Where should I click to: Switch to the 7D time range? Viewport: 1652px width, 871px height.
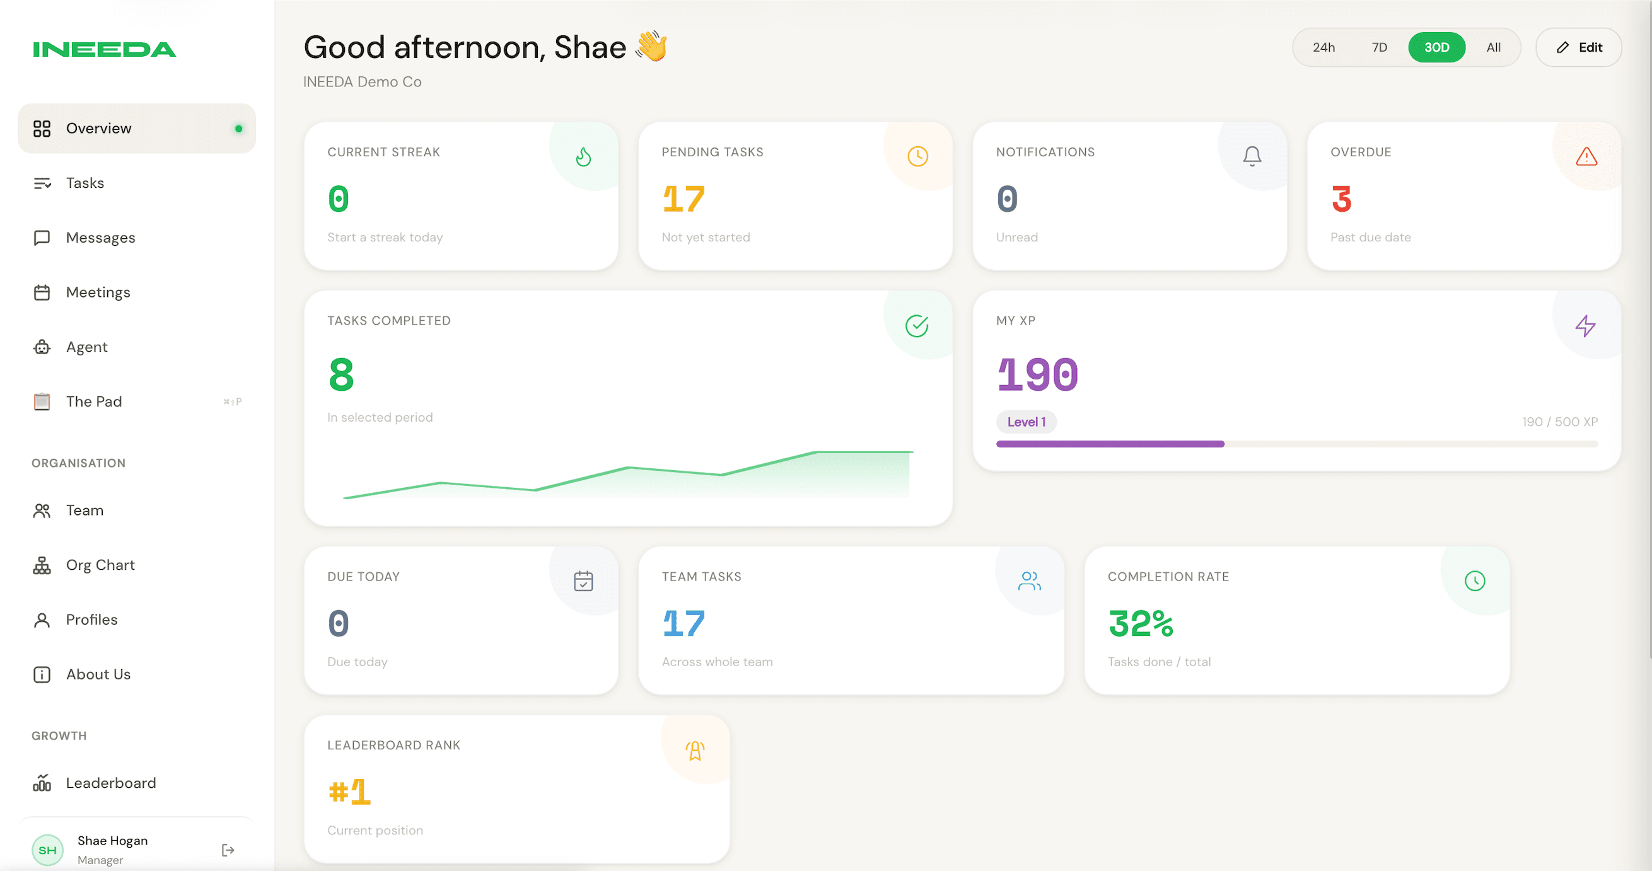[1380, 47]
